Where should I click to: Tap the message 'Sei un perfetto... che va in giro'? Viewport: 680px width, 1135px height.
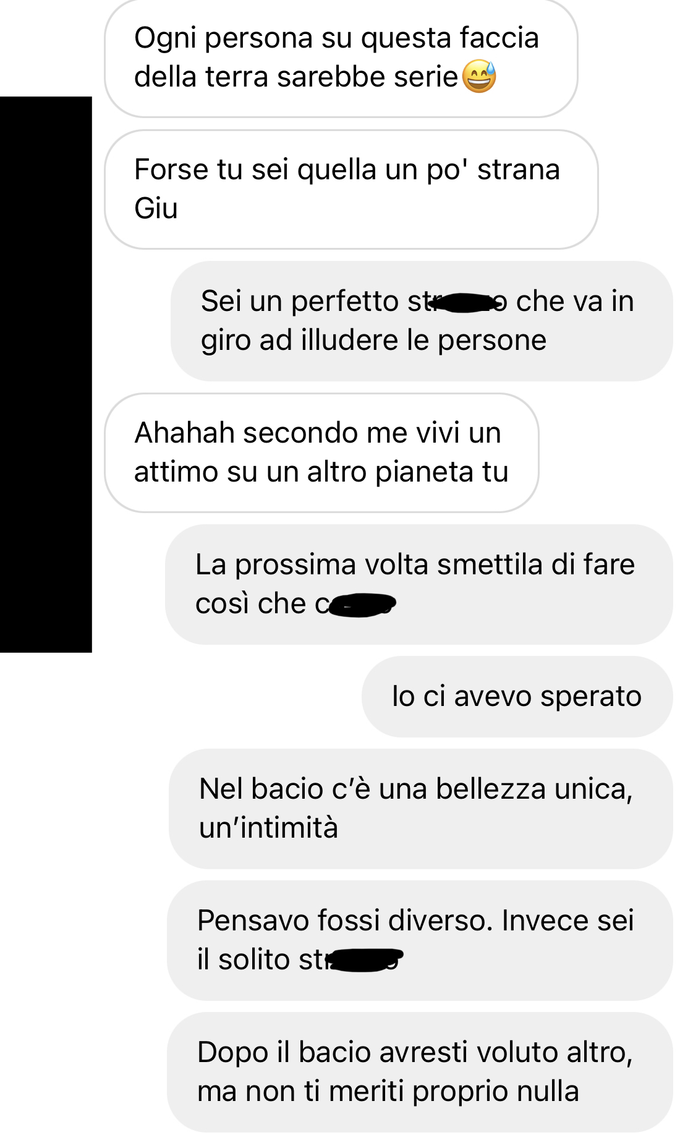422,321
